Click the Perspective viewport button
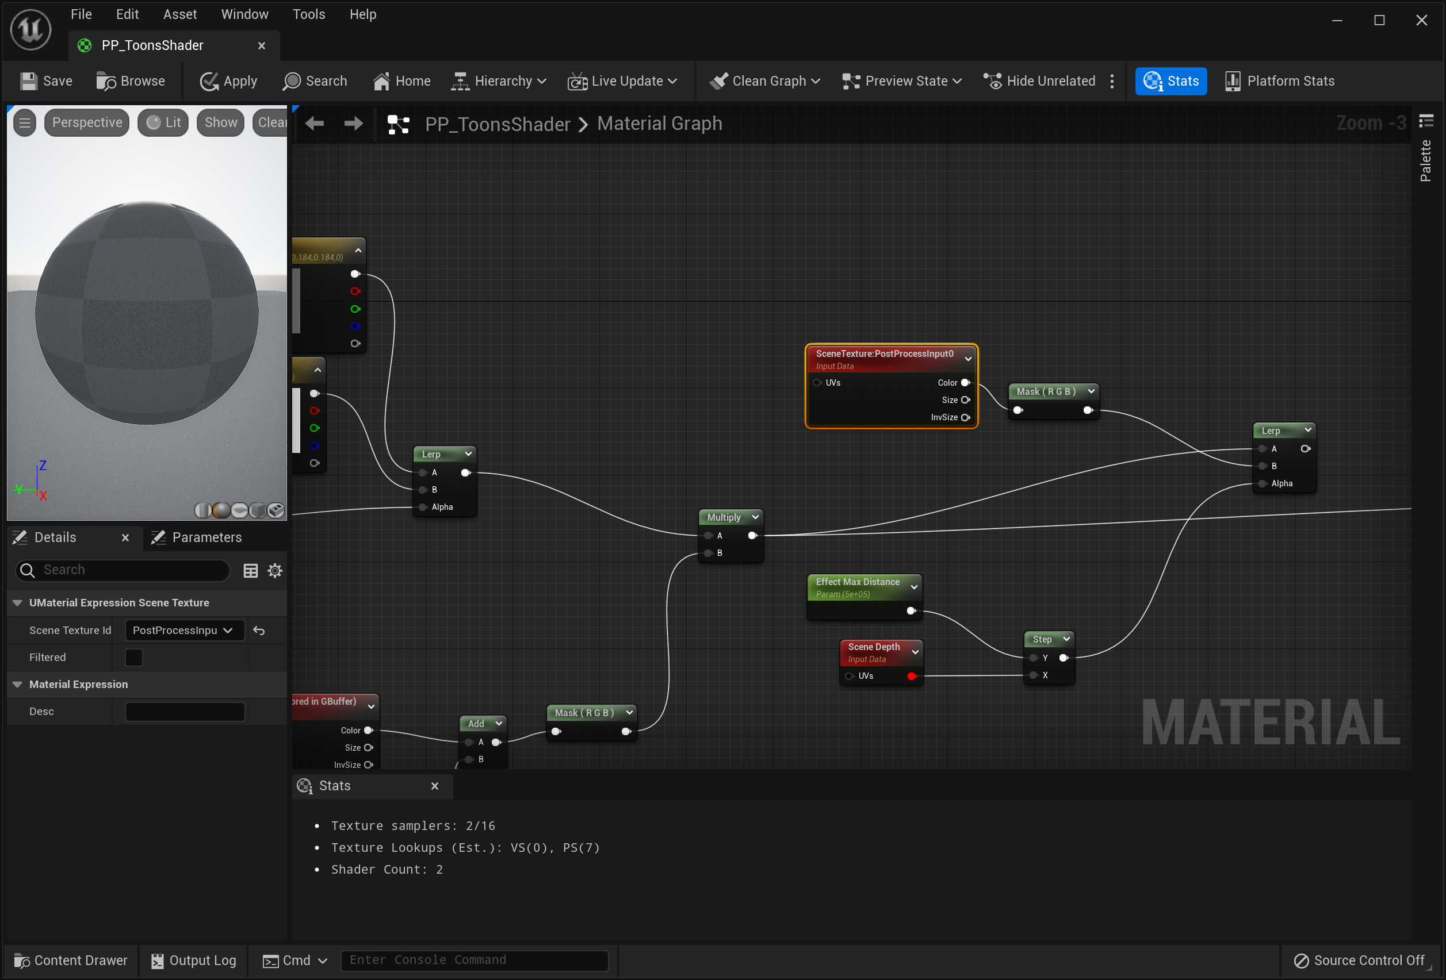Image resolution: width=1446 pixels, height=980 pixels. [x=87, y=122]
